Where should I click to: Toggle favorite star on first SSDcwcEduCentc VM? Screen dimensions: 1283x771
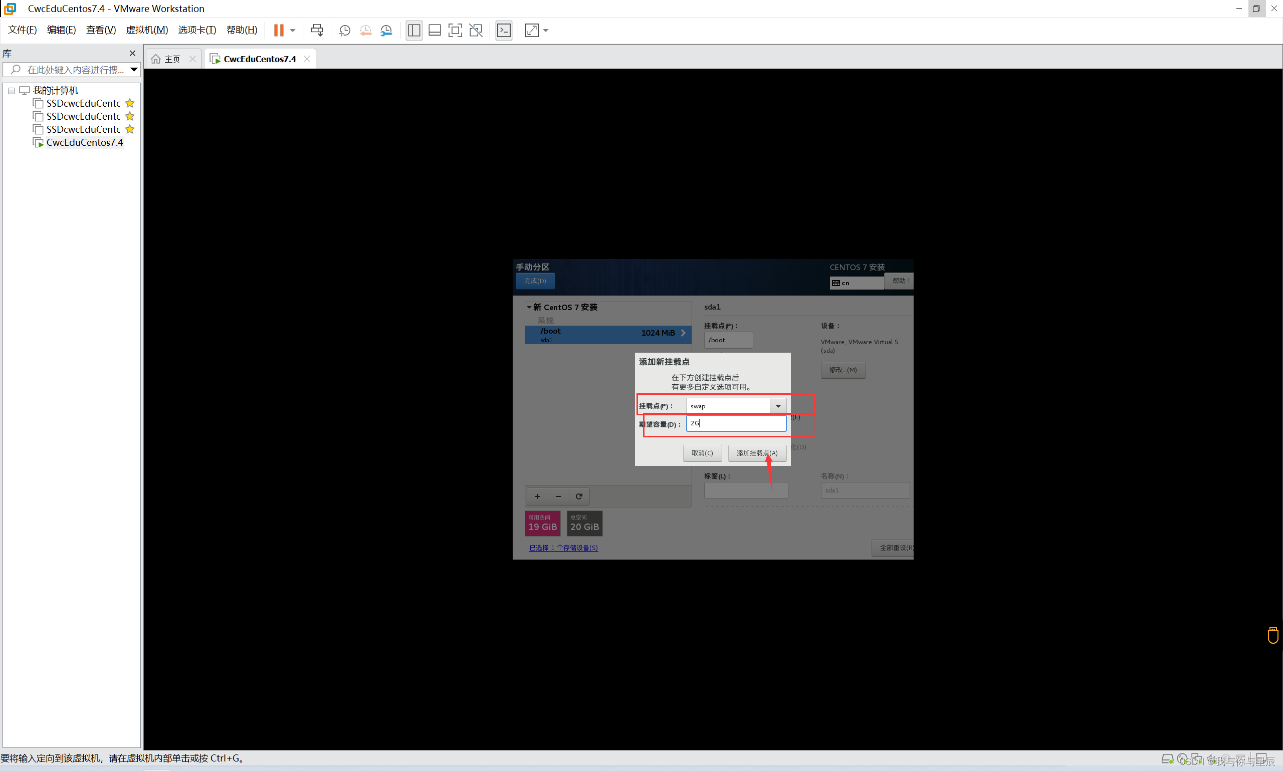(x=130, y=103)
